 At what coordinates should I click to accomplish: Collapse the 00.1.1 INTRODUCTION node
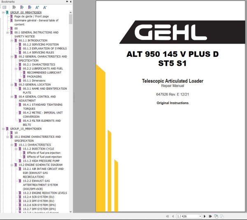pyautogui.click(x=12, y=41)
